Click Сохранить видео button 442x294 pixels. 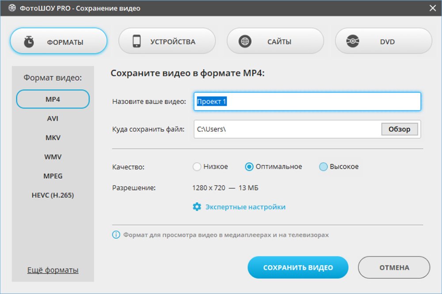(x=298, y=268)
